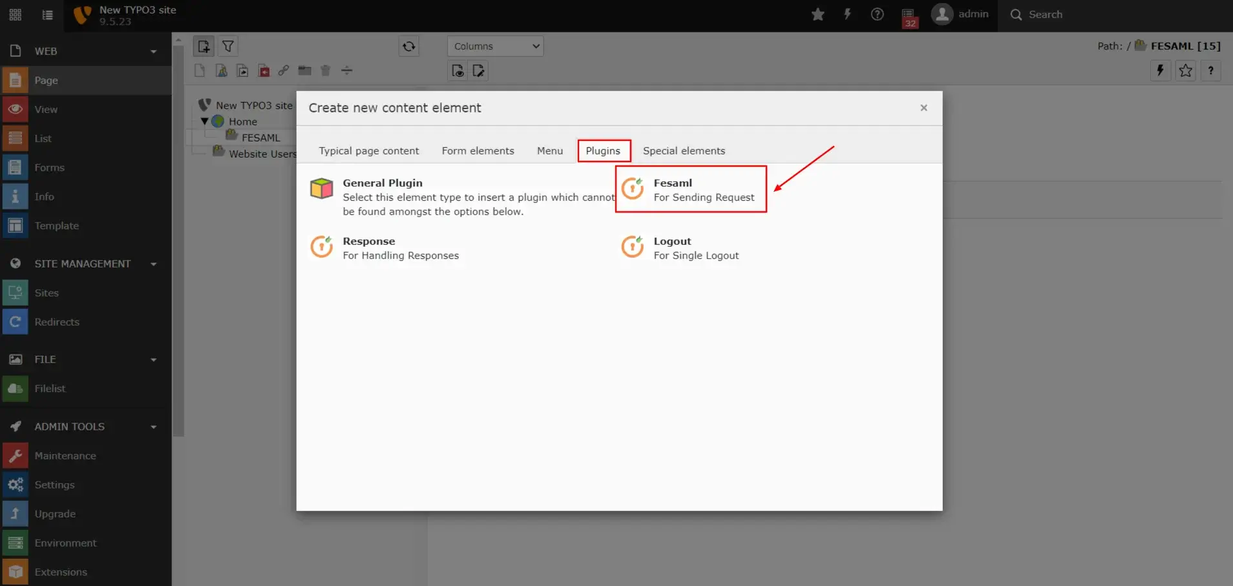Viewport: 1233px width, 586px height.
Task: Open the Settings admin module
Action: (86, 485)
